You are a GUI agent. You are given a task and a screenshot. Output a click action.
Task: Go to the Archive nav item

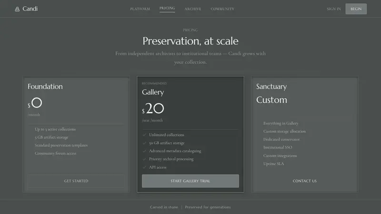point(193,9)
